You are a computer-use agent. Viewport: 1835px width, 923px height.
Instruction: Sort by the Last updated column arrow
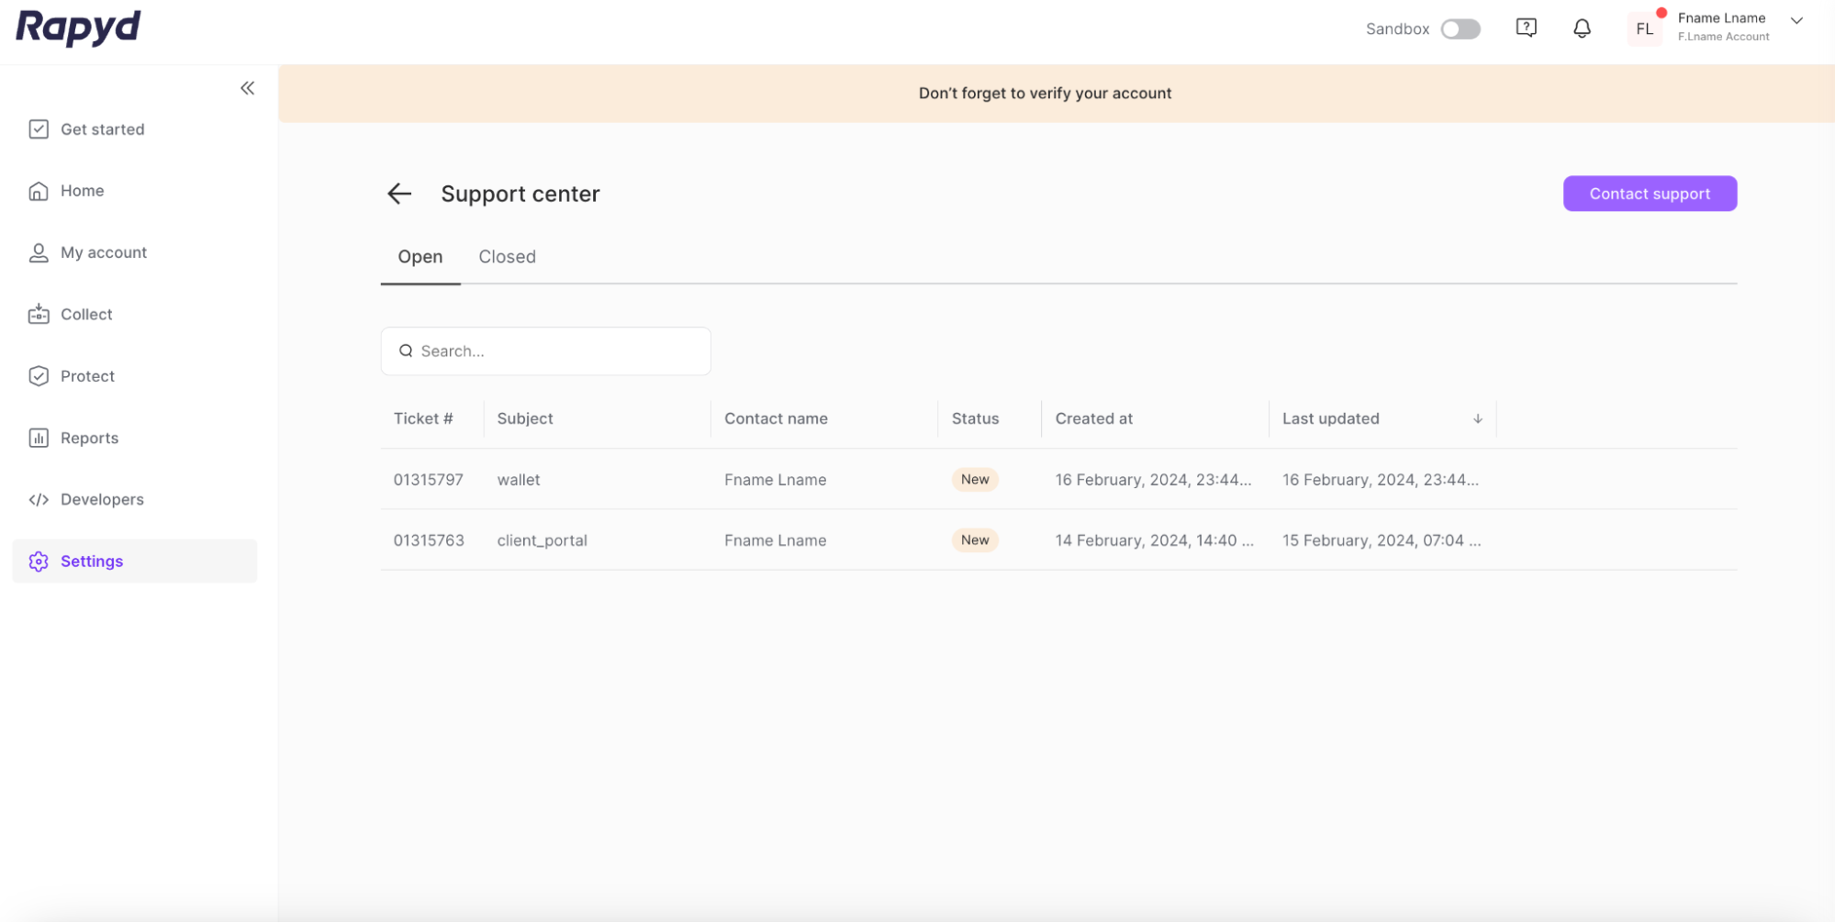click(1477, 418)
